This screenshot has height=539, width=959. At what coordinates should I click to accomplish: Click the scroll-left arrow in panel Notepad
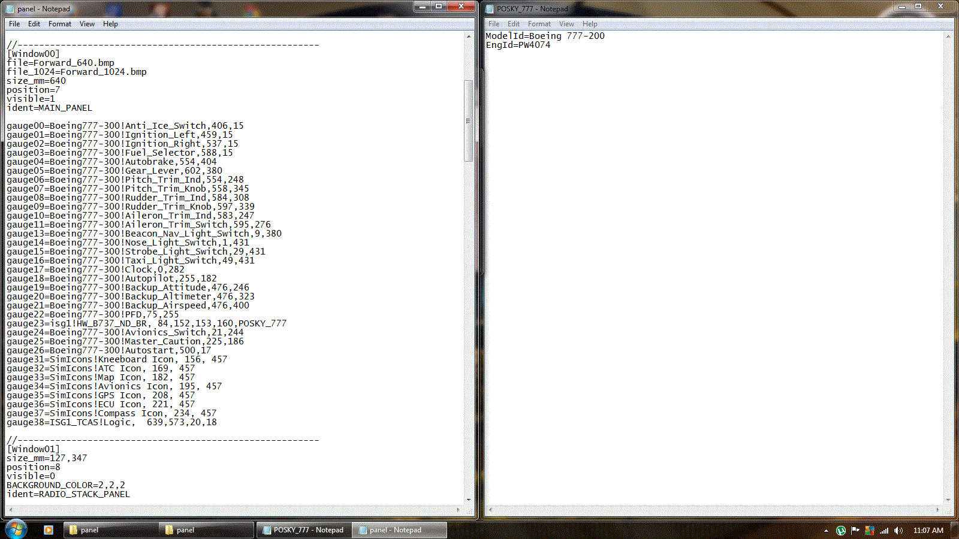tap(10, 510)
